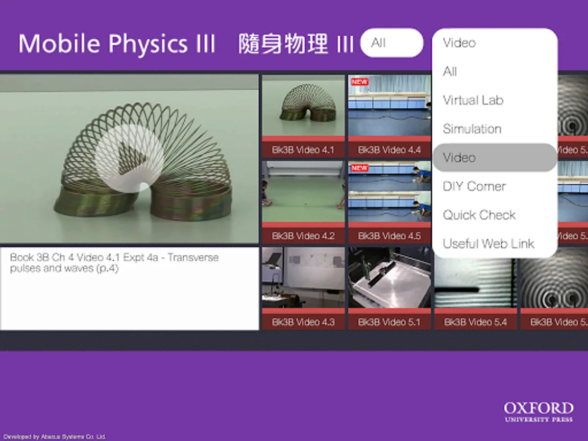Viewport: 588px width, 441px height.
Task: Click the Abacus Systems developer credit
Action: (x=55, y=437)
